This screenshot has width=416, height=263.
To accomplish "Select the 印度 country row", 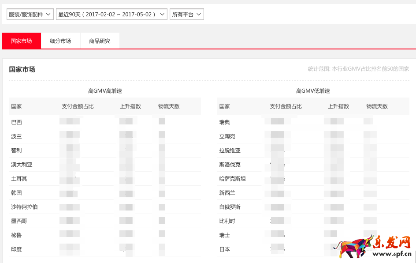I will (x=16, y=249).
